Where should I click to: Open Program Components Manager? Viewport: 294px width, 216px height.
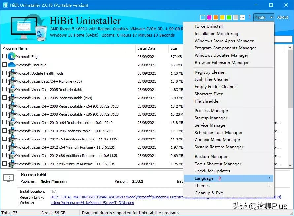[229, 48]
